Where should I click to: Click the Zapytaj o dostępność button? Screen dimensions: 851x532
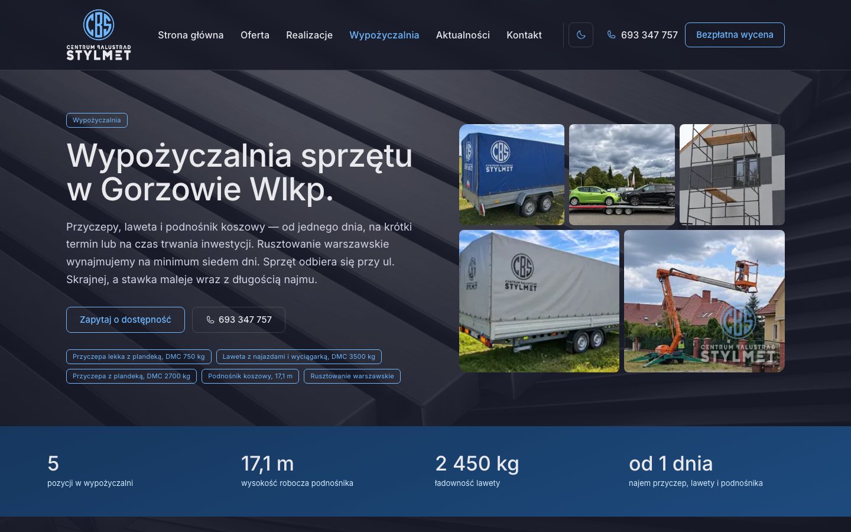point(125,320)
